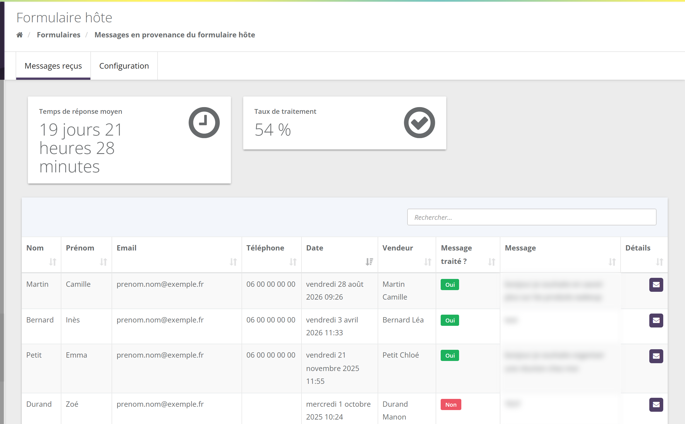This screenshot has width=685, height=424.
Task: Go to the Formulaires breadcrumb link
Action: coord(59,35)
